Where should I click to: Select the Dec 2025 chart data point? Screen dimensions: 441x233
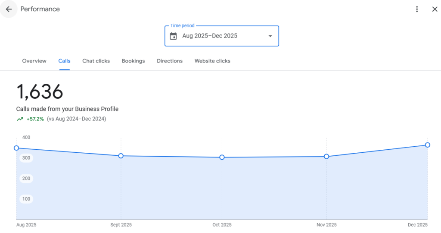pyautogui.click(x=427, y=145)
